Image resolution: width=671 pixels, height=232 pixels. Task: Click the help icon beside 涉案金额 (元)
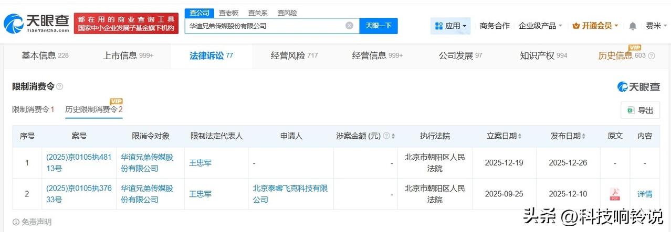pos(386,136)
